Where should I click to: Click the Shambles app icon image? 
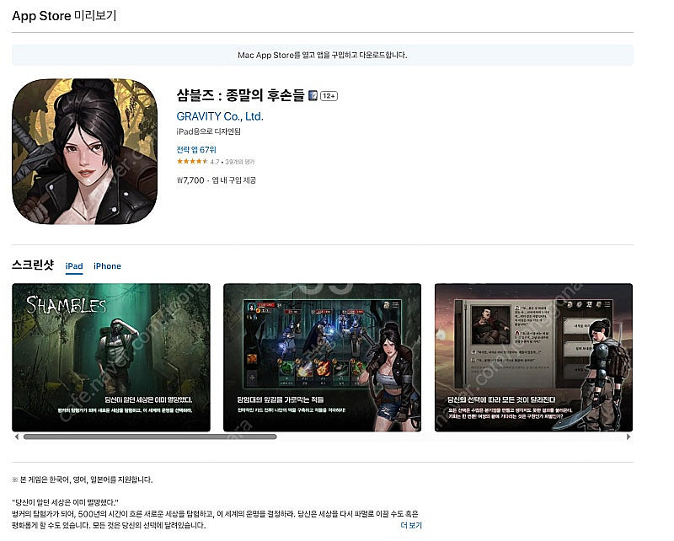pos(85,152)
